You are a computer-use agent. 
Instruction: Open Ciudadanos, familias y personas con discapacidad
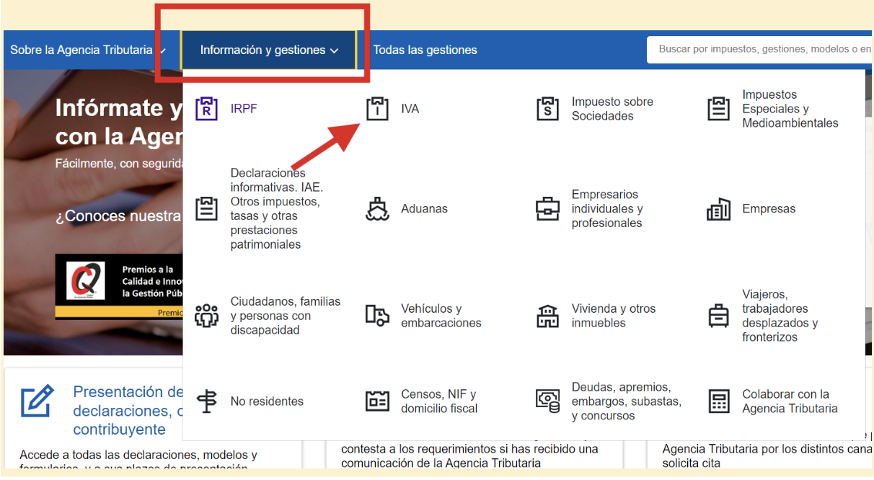(286, 316)
